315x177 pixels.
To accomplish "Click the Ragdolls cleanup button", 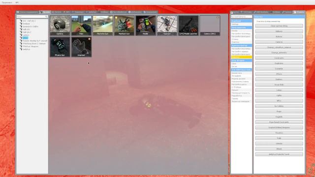I will tap(279, 117).
